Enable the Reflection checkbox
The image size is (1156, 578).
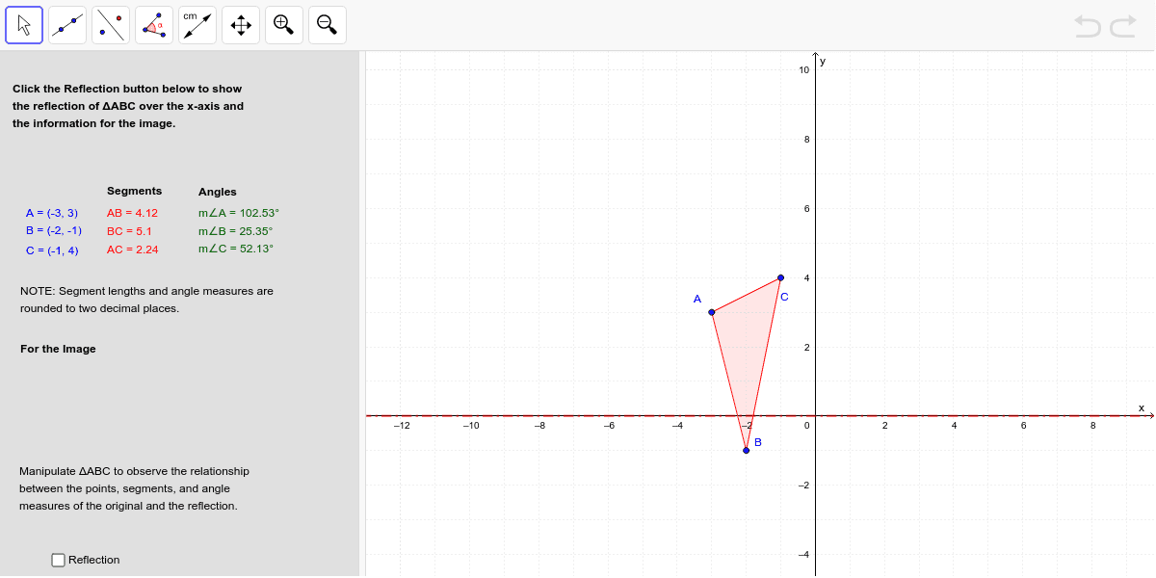[59, 560]
